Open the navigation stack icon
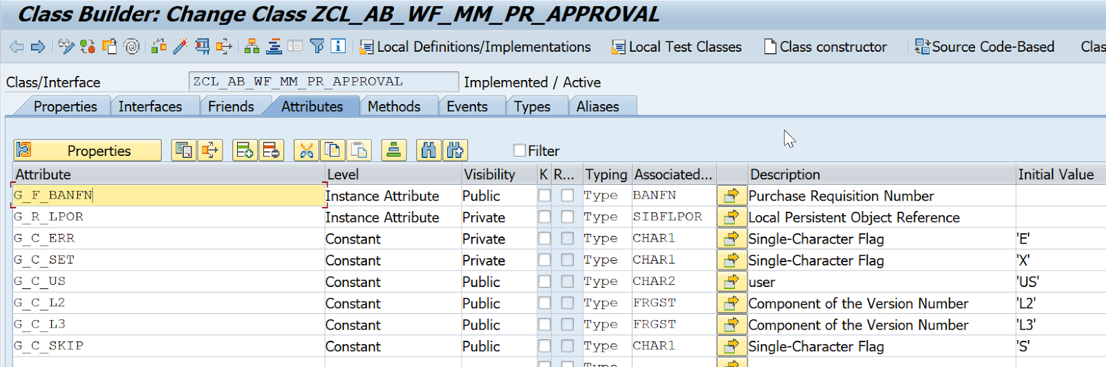Image resolution: width=1106 pixels, height=367 pixels. [274, 47]
